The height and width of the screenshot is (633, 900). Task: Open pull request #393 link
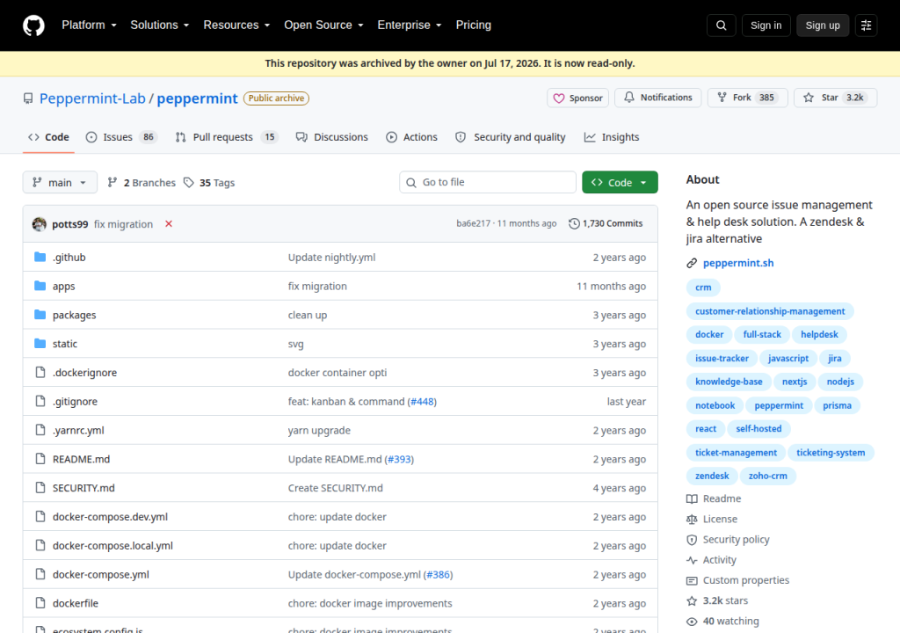tap(399, 459)
